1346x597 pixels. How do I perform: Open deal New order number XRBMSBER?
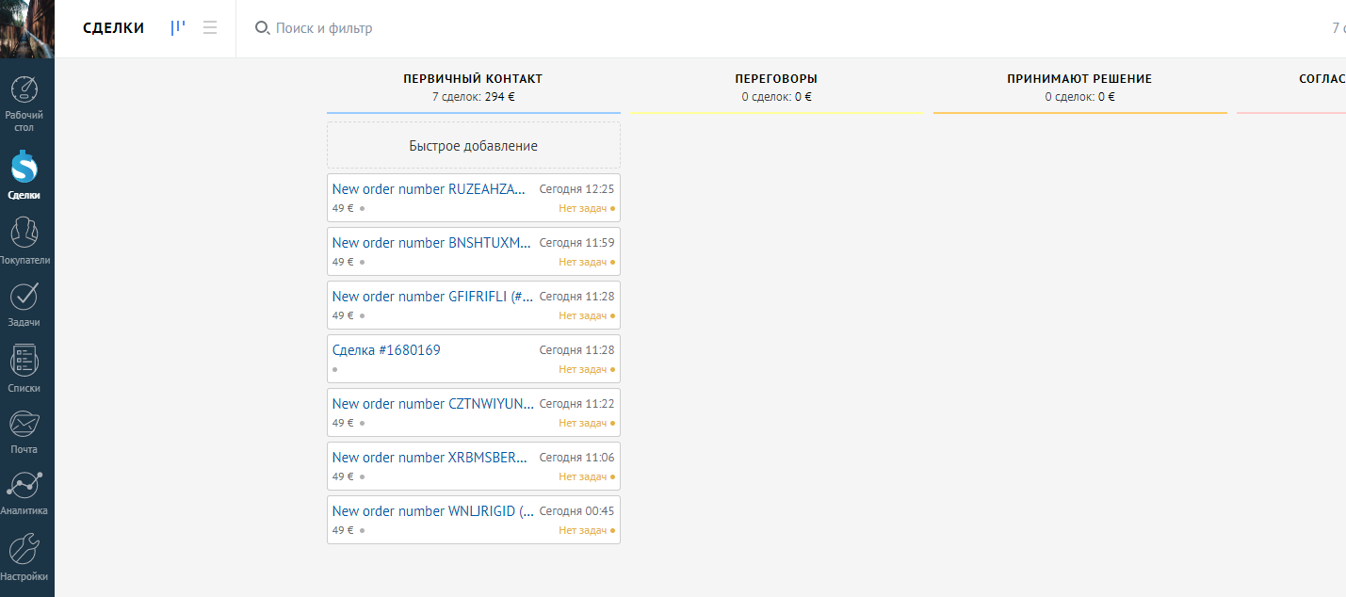click(x=430, y=458)
